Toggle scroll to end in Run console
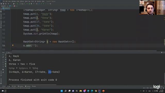165x93 pixels. 6,62
